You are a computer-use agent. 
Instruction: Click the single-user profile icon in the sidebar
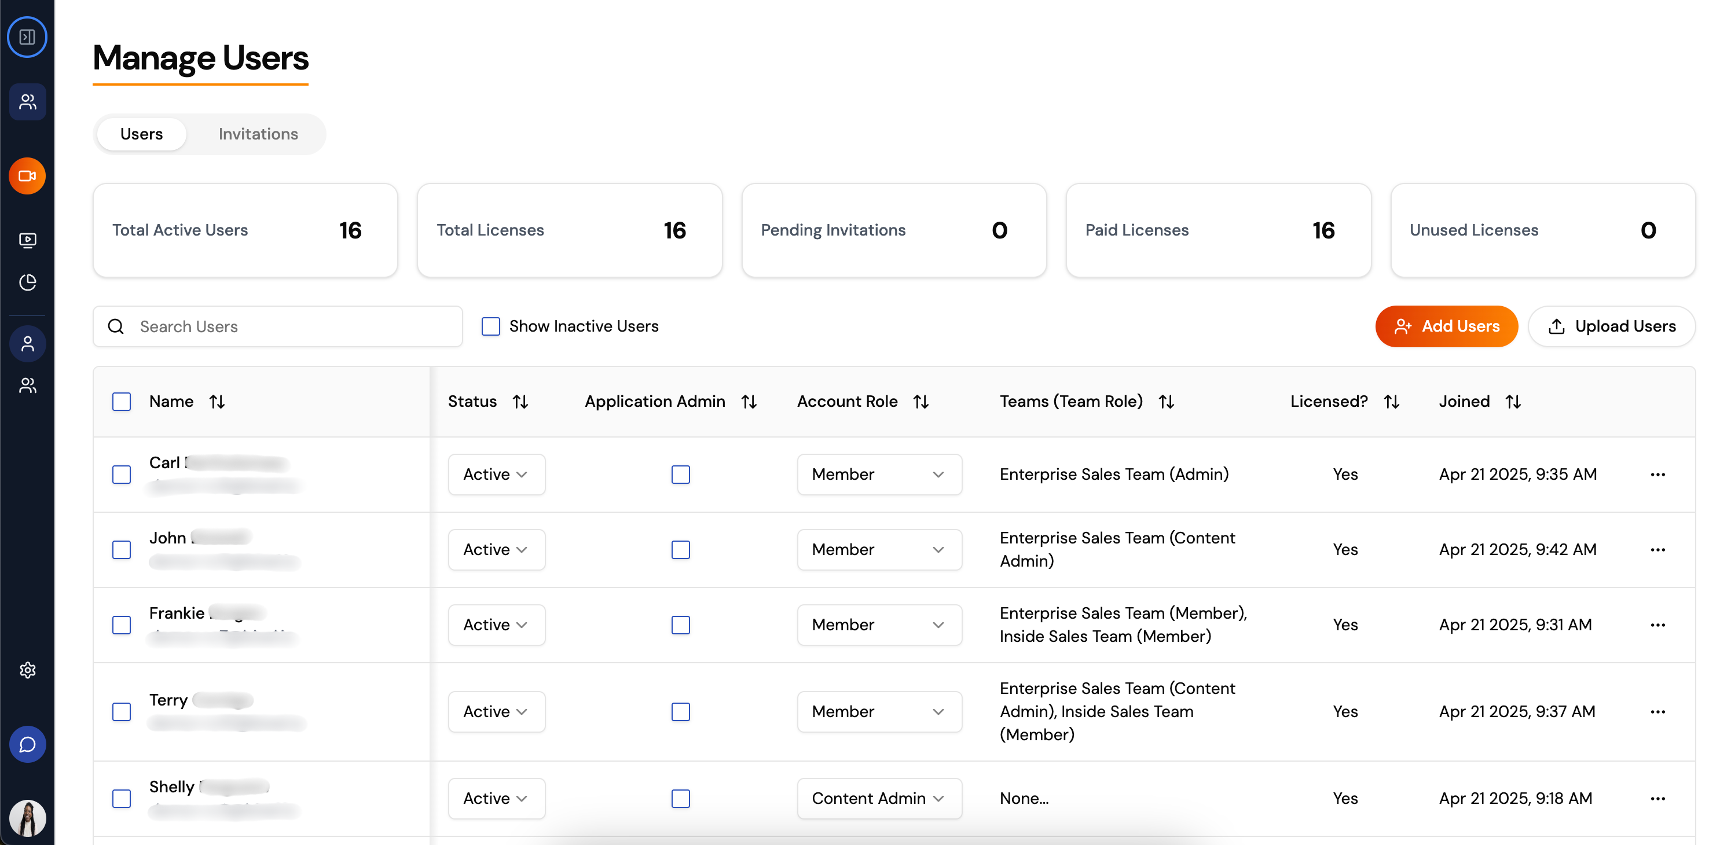(27, 344)
